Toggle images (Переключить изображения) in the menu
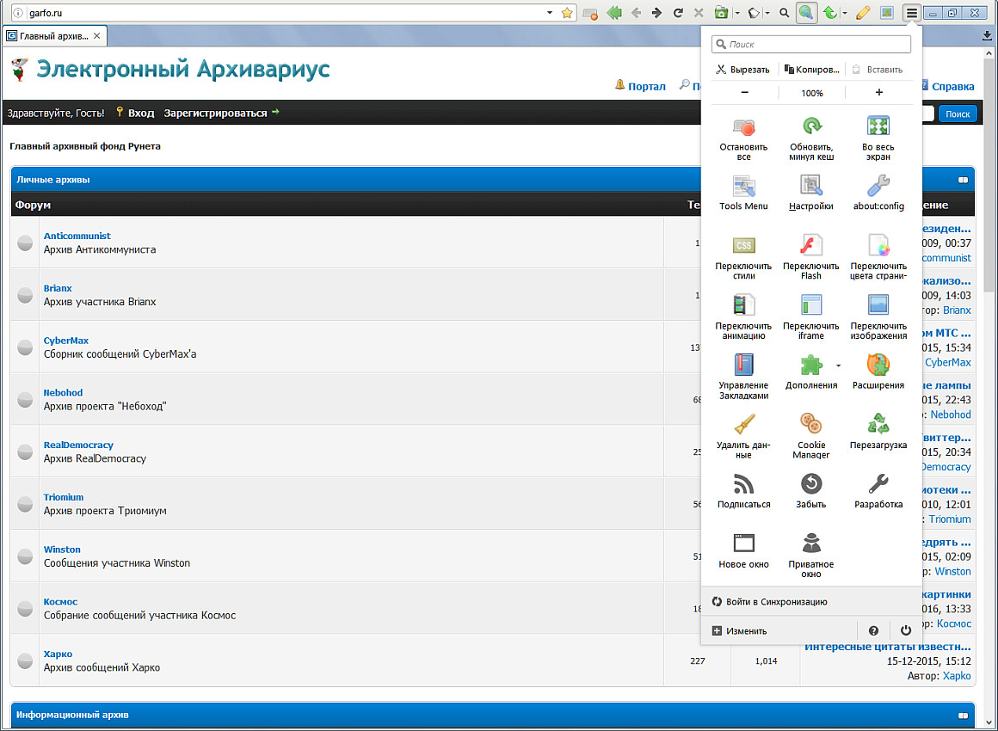This screenshot has height=731, width=998. pyautogui.click(x=878, y=305)
